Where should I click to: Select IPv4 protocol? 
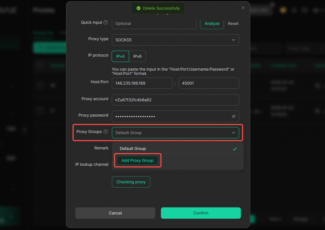(x=120, y=56)
